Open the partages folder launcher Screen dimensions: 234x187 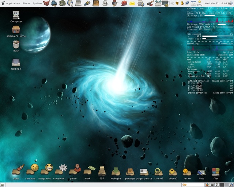[130, 171]
